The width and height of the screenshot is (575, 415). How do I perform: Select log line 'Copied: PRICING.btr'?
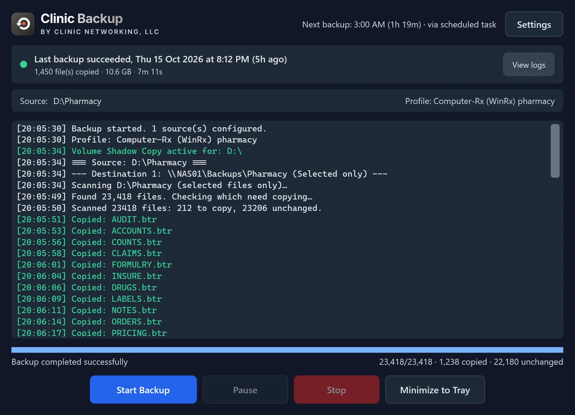click(92, 333)
